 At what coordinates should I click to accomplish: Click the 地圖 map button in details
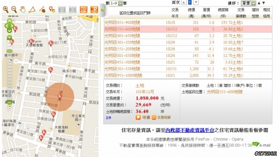(143, 117)
